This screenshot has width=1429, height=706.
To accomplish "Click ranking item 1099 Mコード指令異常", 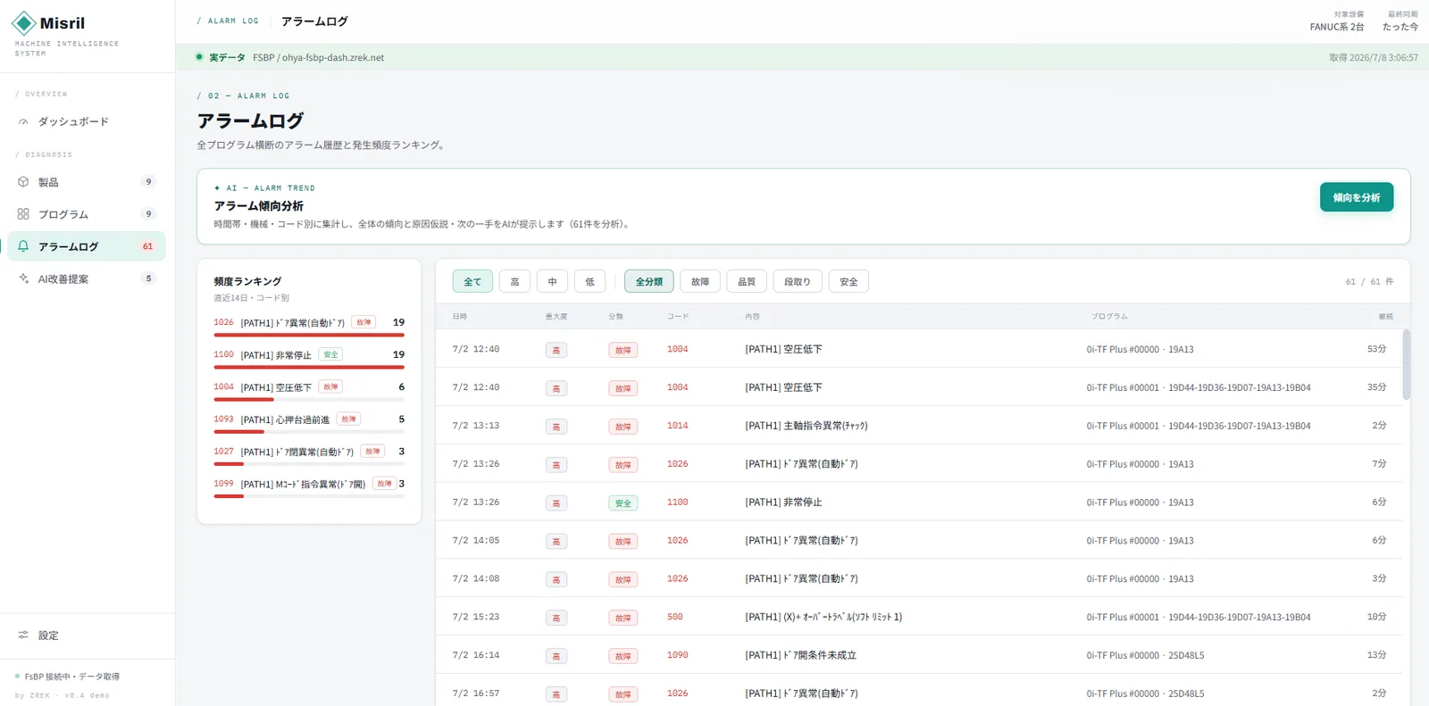I will tap(309, 487).
